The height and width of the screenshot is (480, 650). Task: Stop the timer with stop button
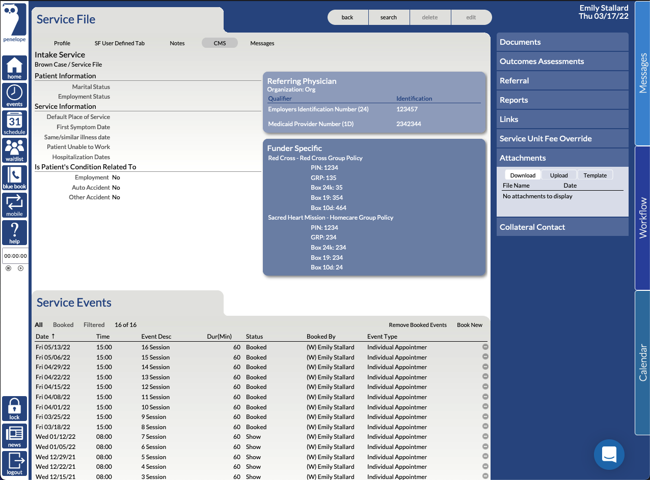click(9, 268)
